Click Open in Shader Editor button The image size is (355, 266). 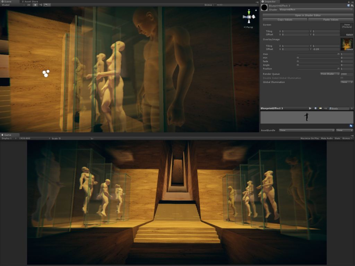pos(308,15)
